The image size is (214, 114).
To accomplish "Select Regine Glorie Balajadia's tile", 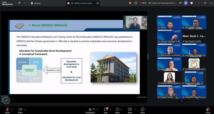I will point(169,78).
